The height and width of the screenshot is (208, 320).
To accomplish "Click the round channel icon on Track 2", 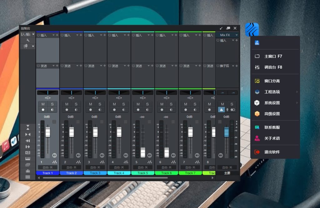I will click(78, 155).
